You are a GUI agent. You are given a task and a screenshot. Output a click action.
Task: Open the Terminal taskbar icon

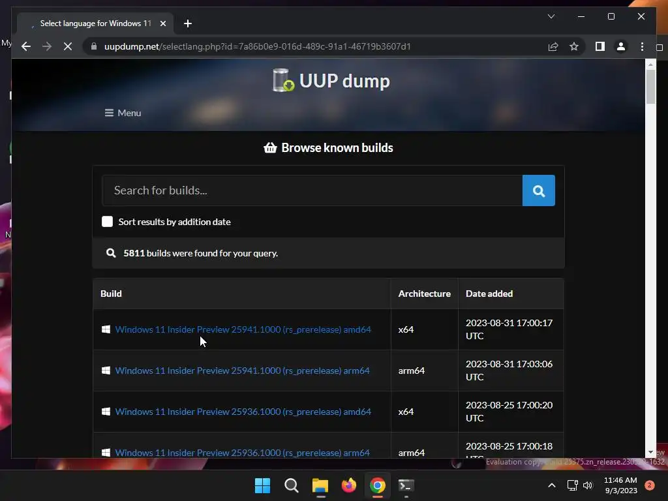tap(406, 485)
